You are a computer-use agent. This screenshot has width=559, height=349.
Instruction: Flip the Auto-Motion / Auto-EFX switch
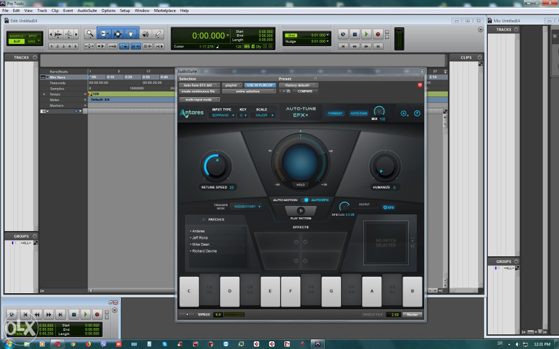tap(306, 200)
